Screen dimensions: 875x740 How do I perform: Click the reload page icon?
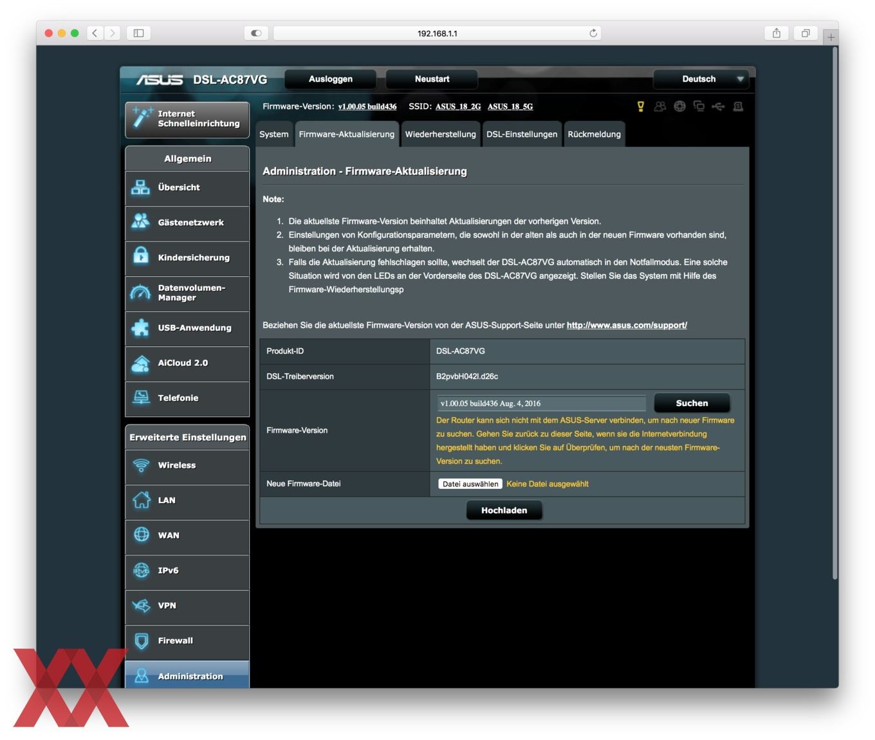[593, 33]
